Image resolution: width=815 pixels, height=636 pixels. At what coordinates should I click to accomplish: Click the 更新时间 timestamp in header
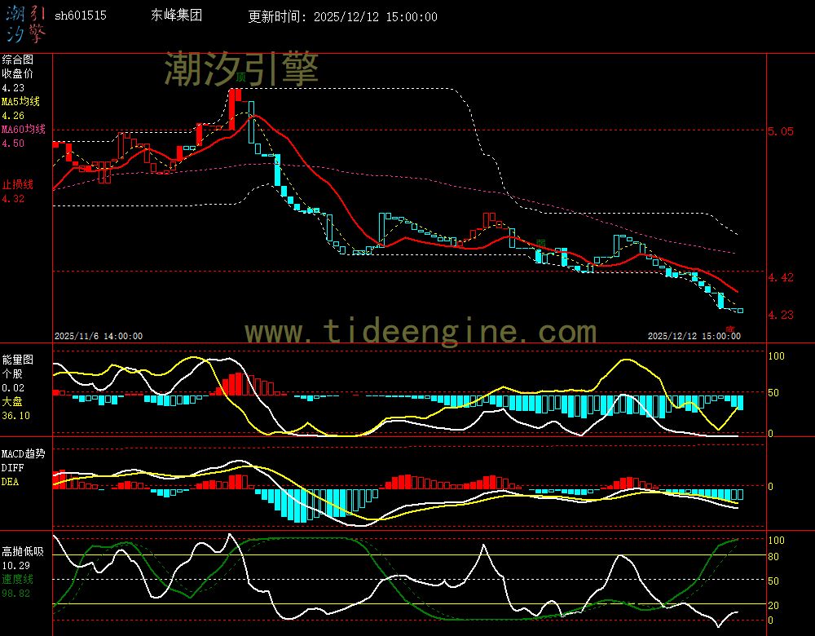tap(342, 16)
